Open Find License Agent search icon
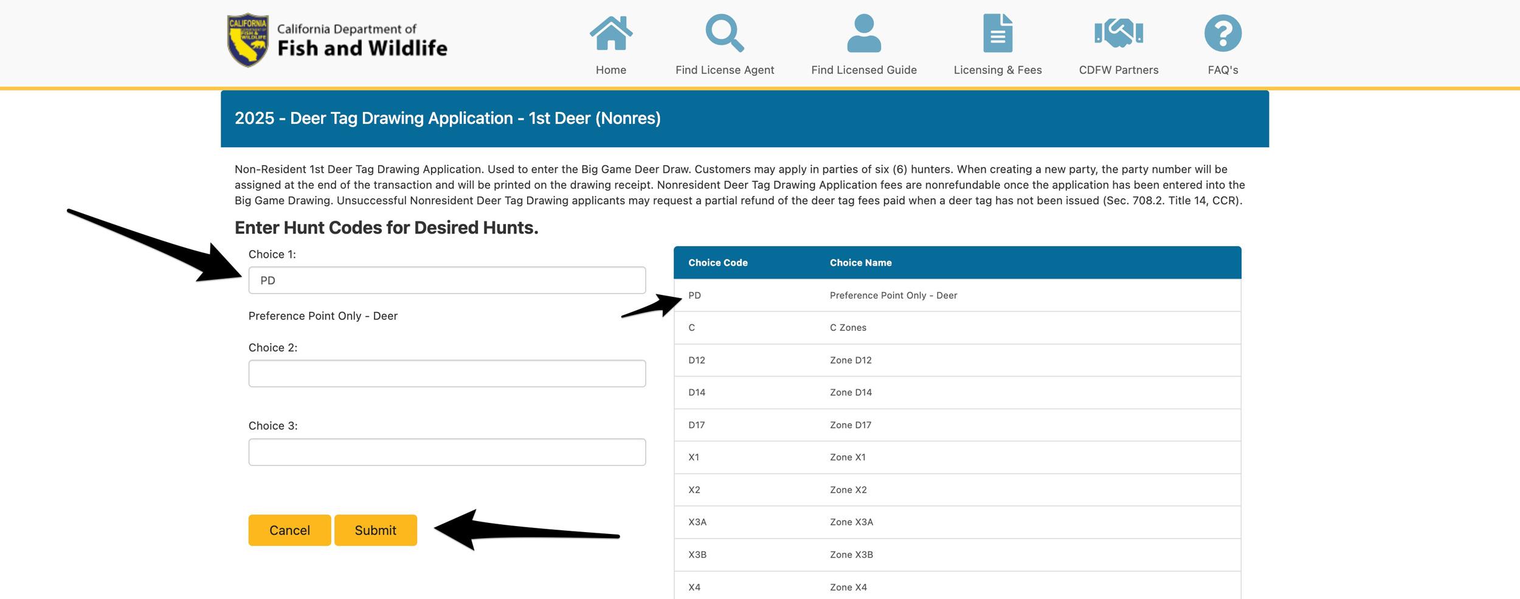Image resolution: width=1520 pixels, height=599 pixels. pyautogui.click(x=724, y=33)
